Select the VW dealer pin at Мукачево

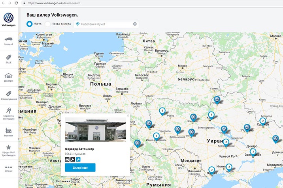coord(137,143)
